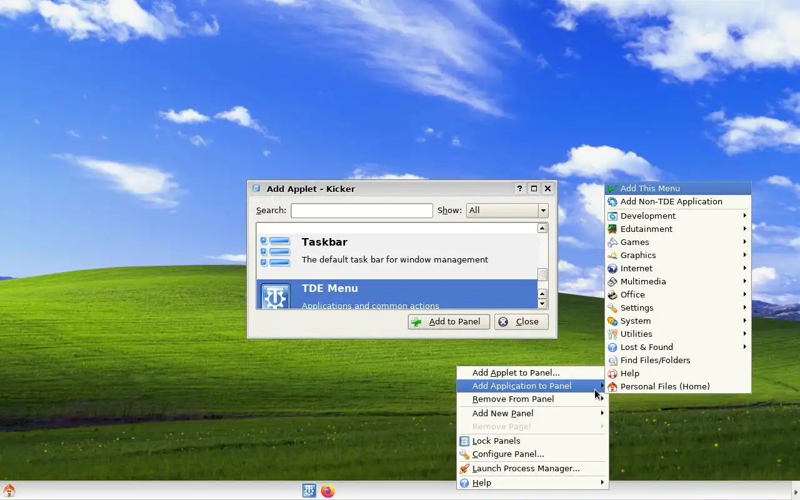This screenshot has width=800, height=500.
Task: Expand the context menu Help submenu arrow
Action: pyautogui.click(x=602, y=482)
